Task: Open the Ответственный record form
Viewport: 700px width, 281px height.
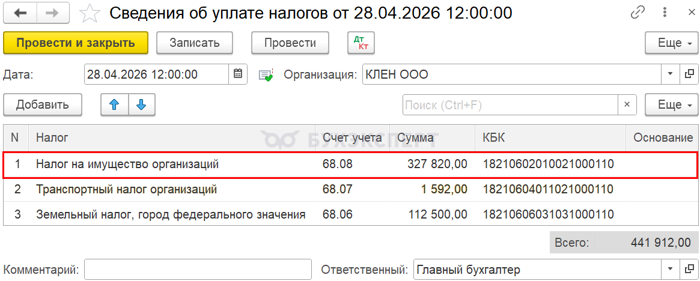Action: 689,270
